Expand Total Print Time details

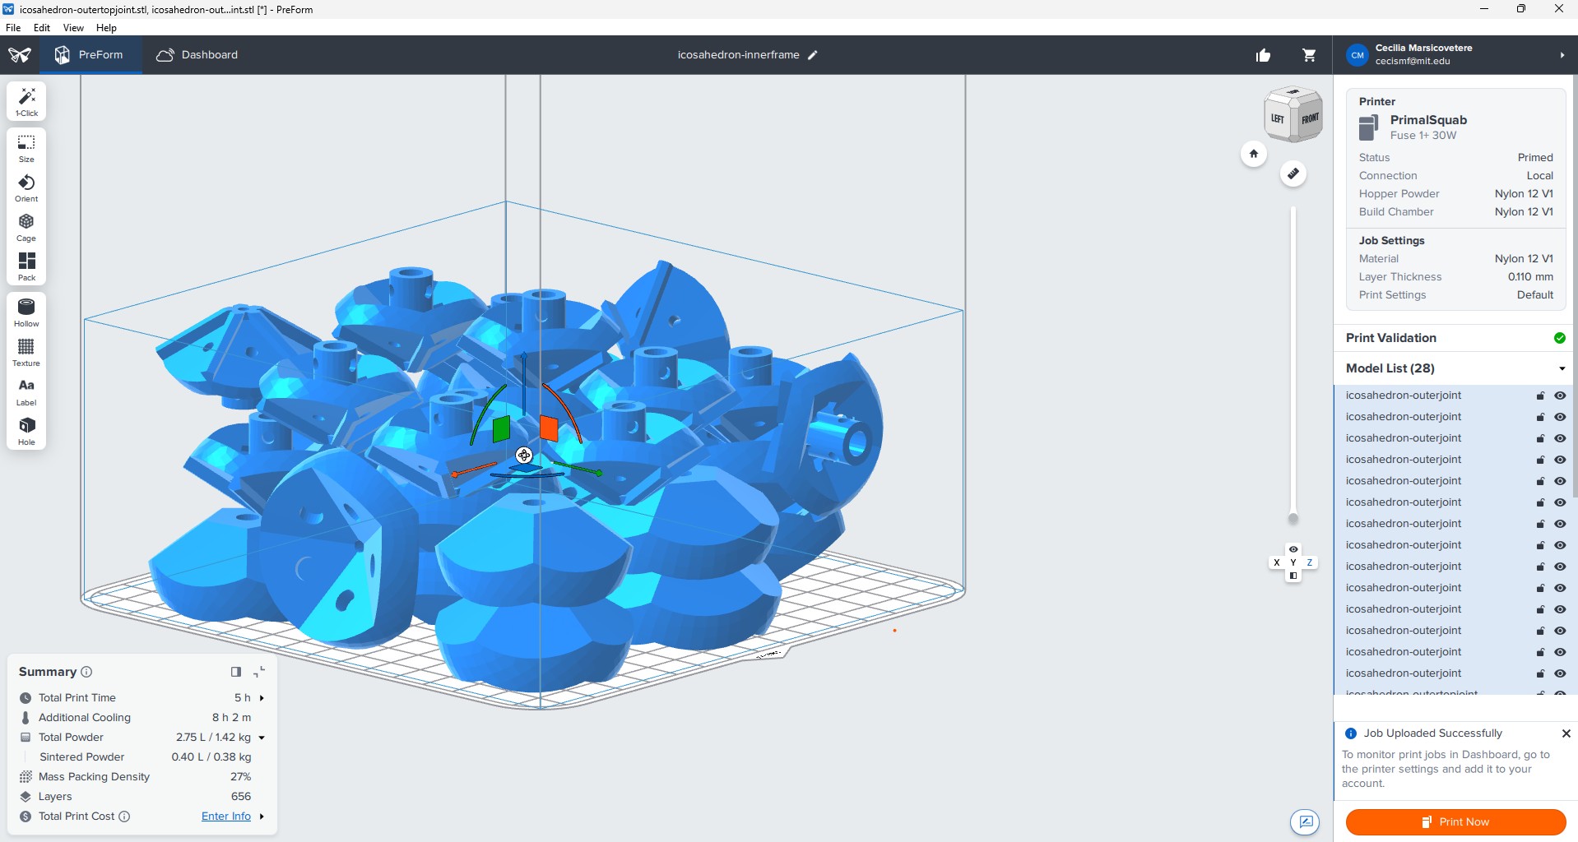coord(262,698)
